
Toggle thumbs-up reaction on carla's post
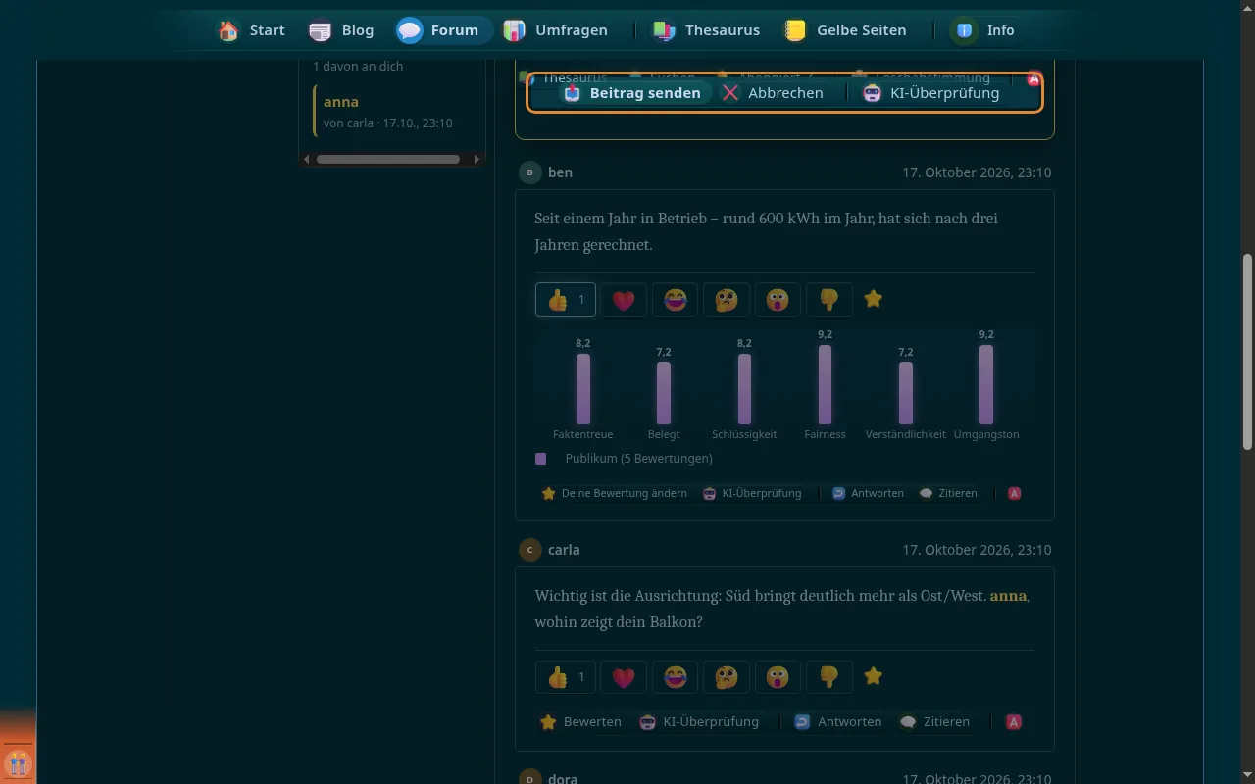[566, 677]
